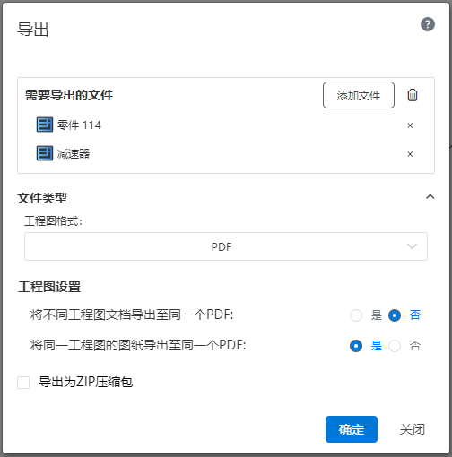Remove 零件 114 using its X icon
Image resolution: width=452 pixels, height=457 pixels.
[410, 125]
